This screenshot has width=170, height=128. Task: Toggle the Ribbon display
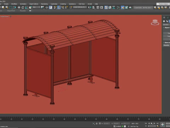pyautogui.click(x=106, y=7)
